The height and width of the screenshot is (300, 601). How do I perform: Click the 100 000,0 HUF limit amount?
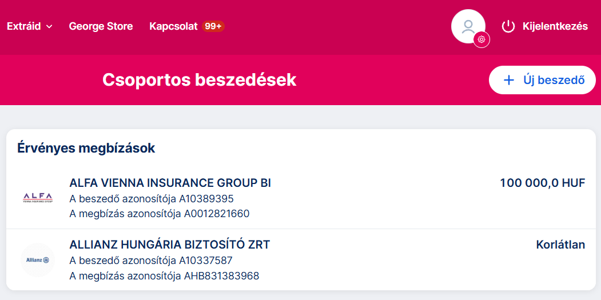[x=542, y=183]
